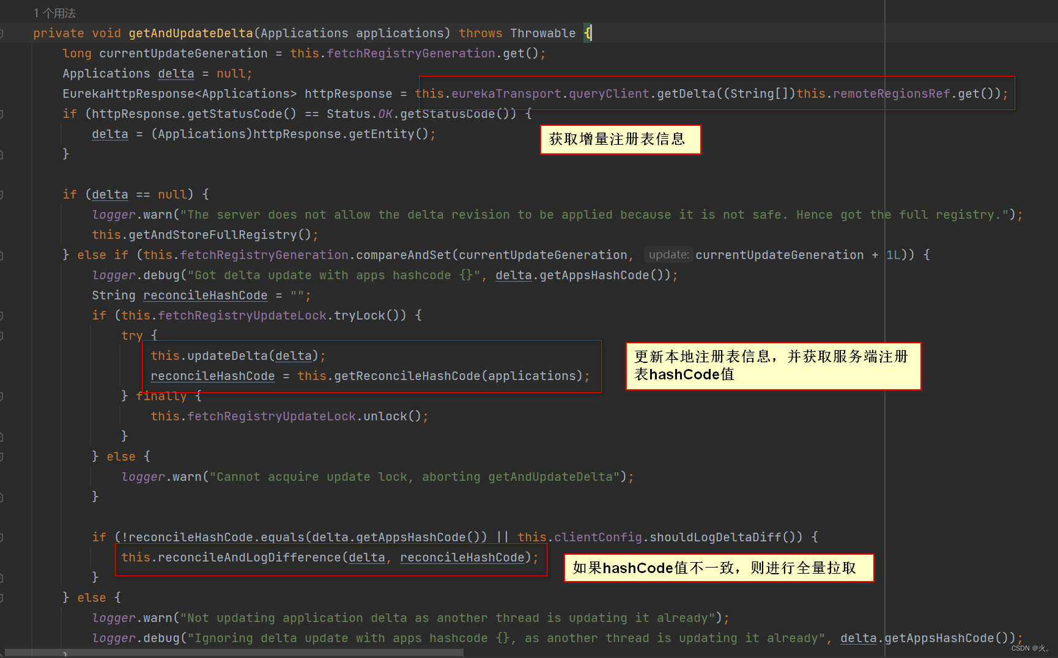Open the '1 个用法' usages hint
This screenshot has width=1058, height=658.
pos(54,13)
